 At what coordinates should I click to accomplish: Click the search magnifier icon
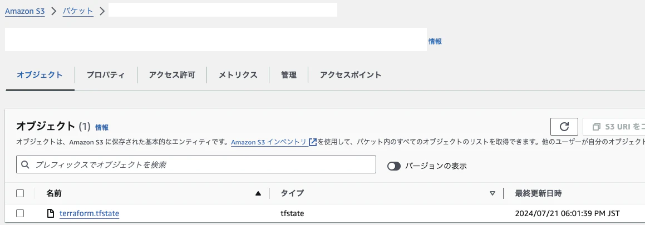(x=25, y=164)
